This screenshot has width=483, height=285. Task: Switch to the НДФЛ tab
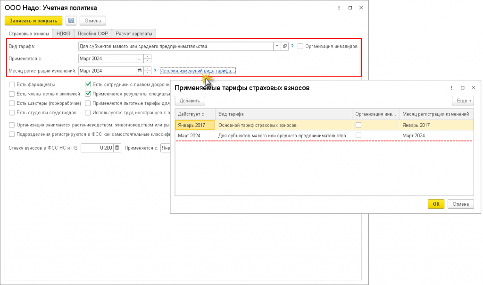(x=64, y=34)
